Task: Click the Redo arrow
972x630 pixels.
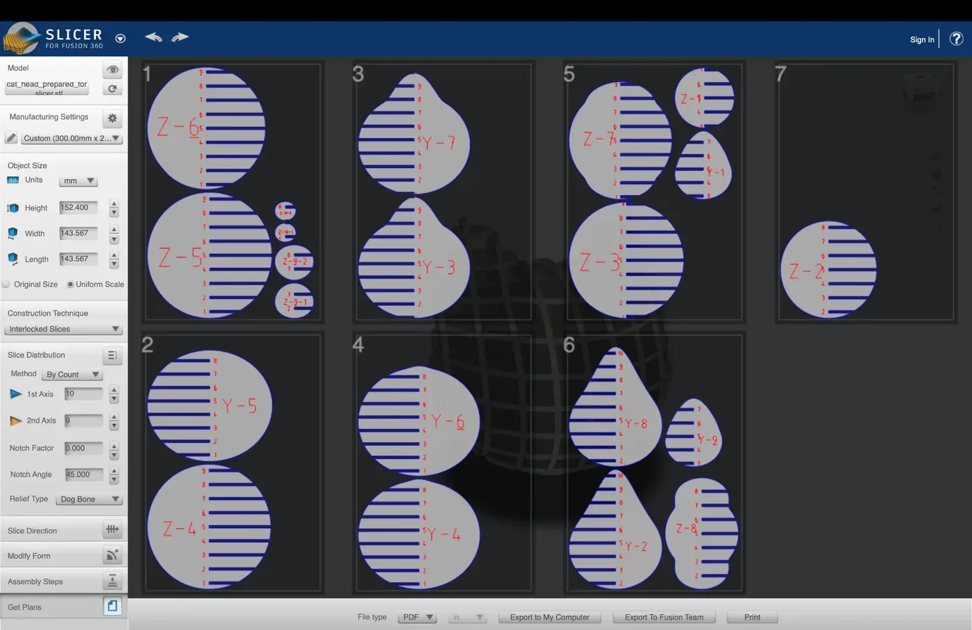Action: point(180,37)
